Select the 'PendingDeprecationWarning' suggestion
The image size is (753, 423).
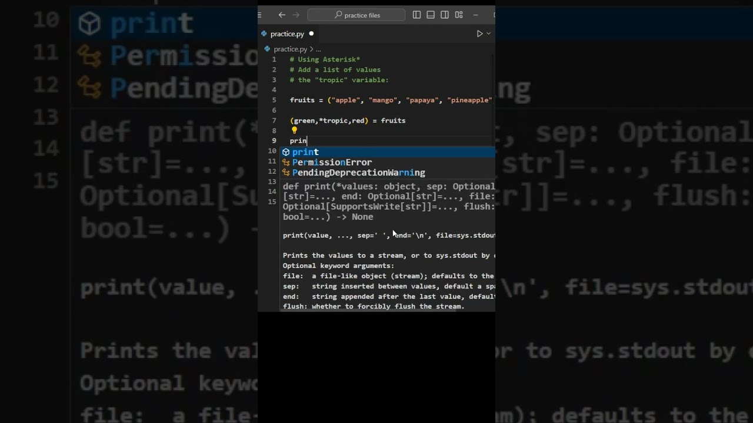(387, 173)
